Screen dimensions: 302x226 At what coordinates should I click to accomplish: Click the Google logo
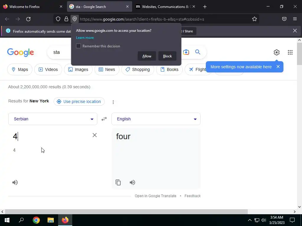(20, 52)
